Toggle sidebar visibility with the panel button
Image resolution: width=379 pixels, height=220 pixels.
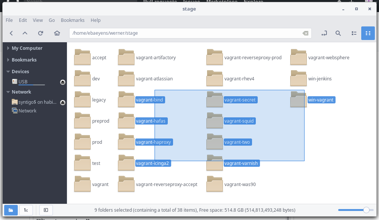[46, 210]
